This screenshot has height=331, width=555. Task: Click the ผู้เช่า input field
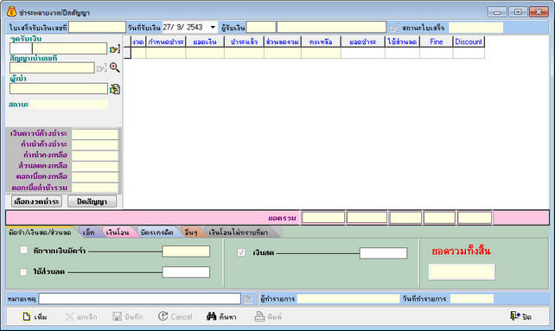click(x=59, y=88)
